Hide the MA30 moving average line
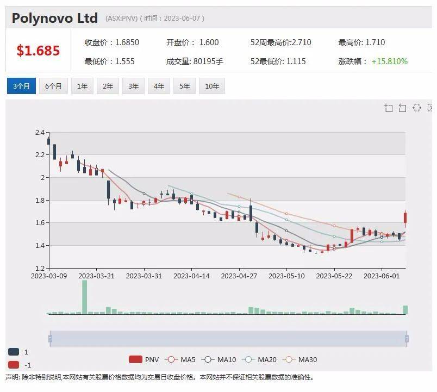 (x=299, y=359)
